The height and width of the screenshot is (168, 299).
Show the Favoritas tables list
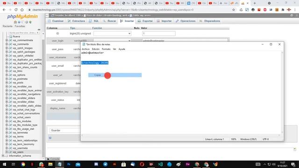click(x=20, y=26)
